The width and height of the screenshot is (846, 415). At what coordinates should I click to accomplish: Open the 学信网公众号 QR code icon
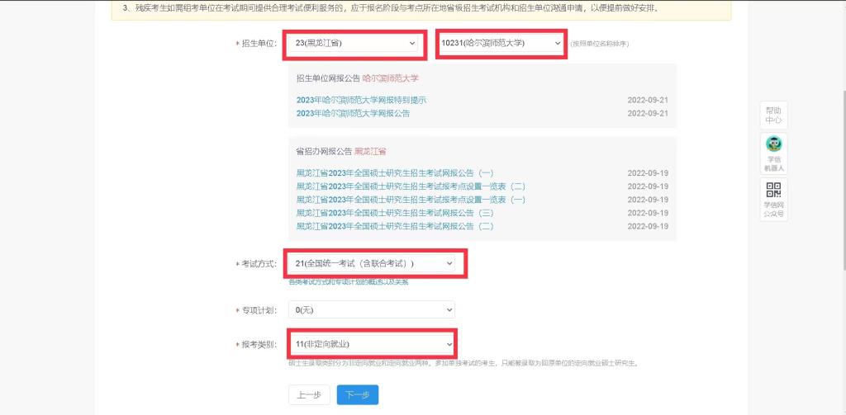(773, 200)
